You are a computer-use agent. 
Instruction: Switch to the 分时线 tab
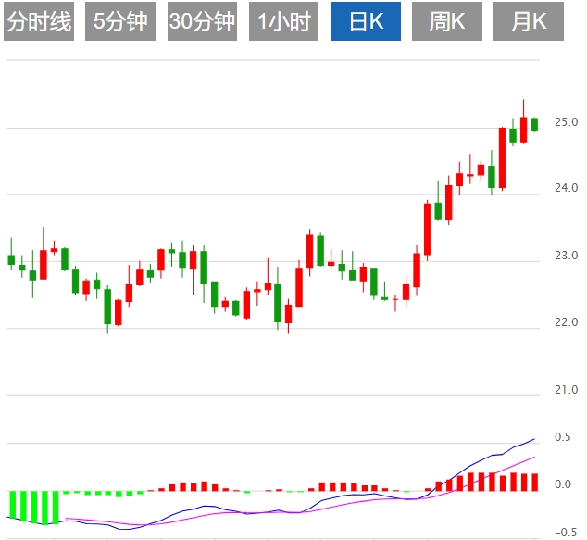pos(39,22)
